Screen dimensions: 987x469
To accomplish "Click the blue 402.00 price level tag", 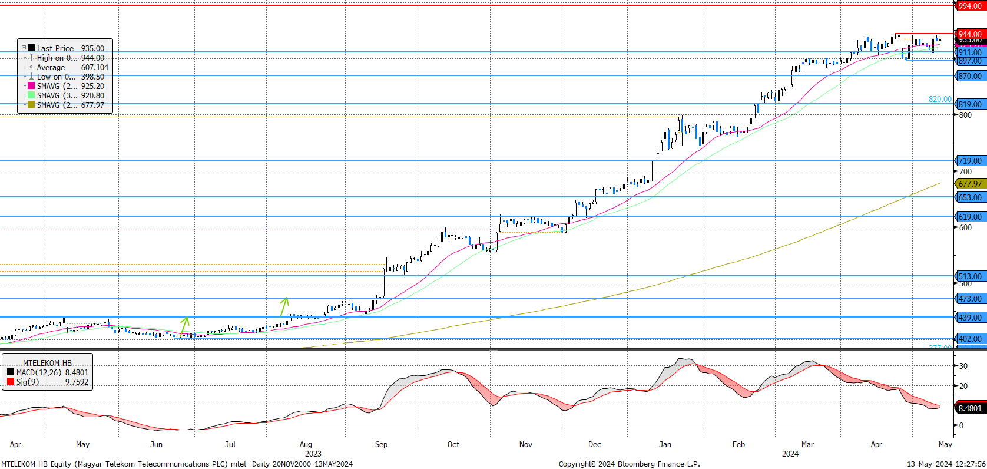I will pos(970,339).
